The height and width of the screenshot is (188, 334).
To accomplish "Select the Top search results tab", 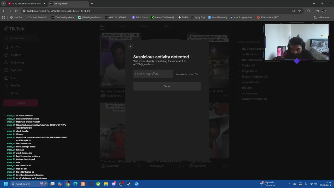I will coord(102,26).
